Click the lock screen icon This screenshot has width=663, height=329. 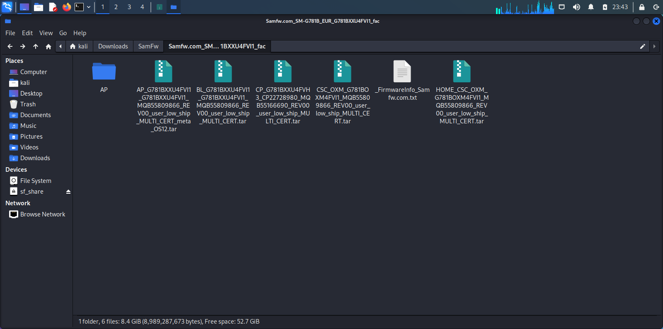tap(642, 7)
